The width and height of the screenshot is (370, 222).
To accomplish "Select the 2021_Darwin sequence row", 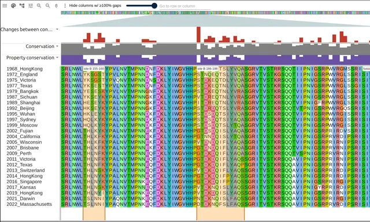I will tap(21, 199).
